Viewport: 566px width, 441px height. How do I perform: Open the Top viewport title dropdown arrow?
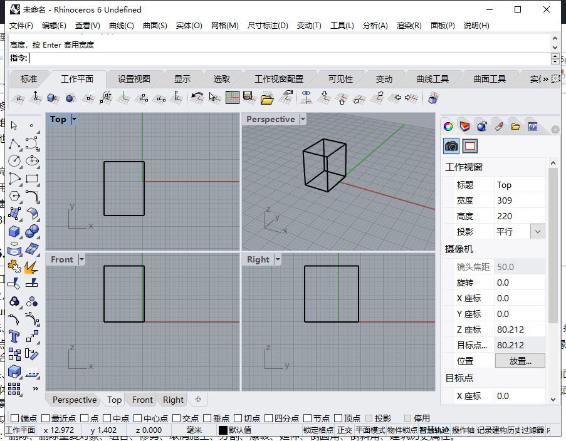pos(74,119)
